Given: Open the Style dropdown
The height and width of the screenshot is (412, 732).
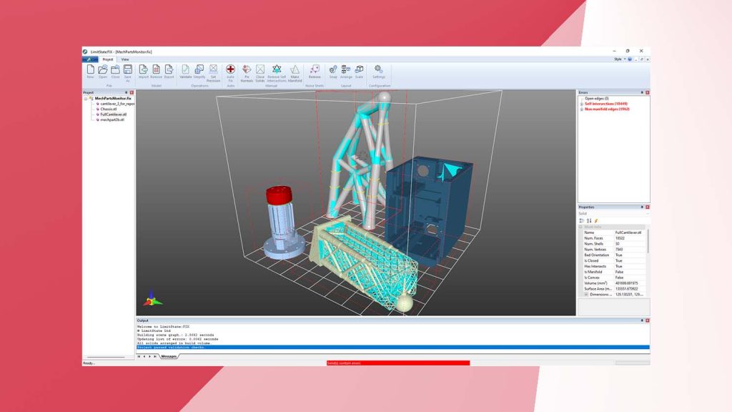Looking at the screenshot, I should click(x=620, y=59).
